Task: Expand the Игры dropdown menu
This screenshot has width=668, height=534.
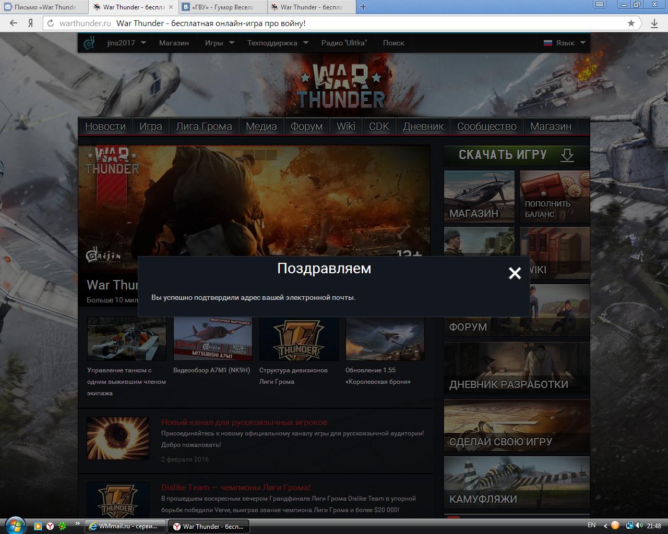Action: [x=219, y=43]
